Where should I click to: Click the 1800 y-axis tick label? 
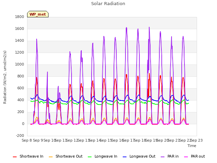[x=20, y=17]
